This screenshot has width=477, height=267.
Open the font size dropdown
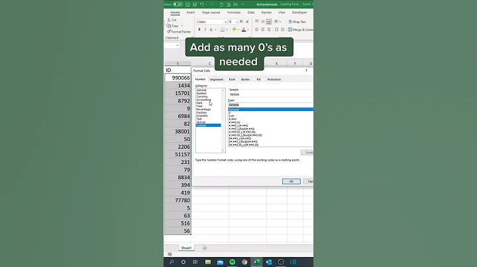237,22
